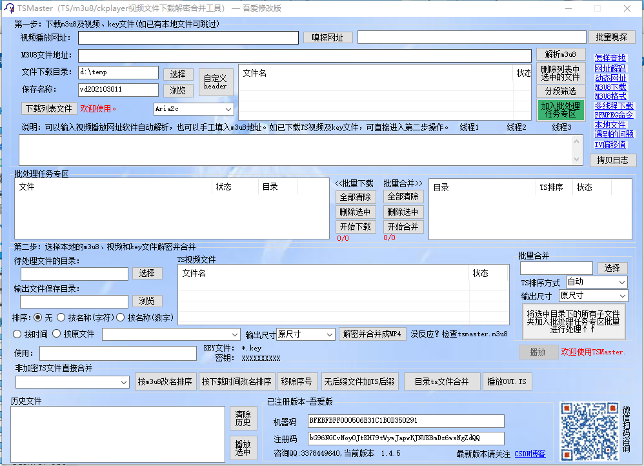Open the Aria2c download engine dropdown
Screen dimensions: 644x466
click(x=194, y=109)
